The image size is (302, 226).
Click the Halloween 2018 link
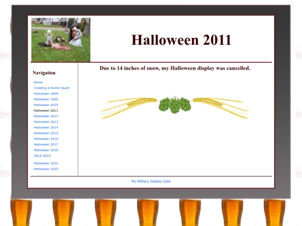tap(46, 150)
